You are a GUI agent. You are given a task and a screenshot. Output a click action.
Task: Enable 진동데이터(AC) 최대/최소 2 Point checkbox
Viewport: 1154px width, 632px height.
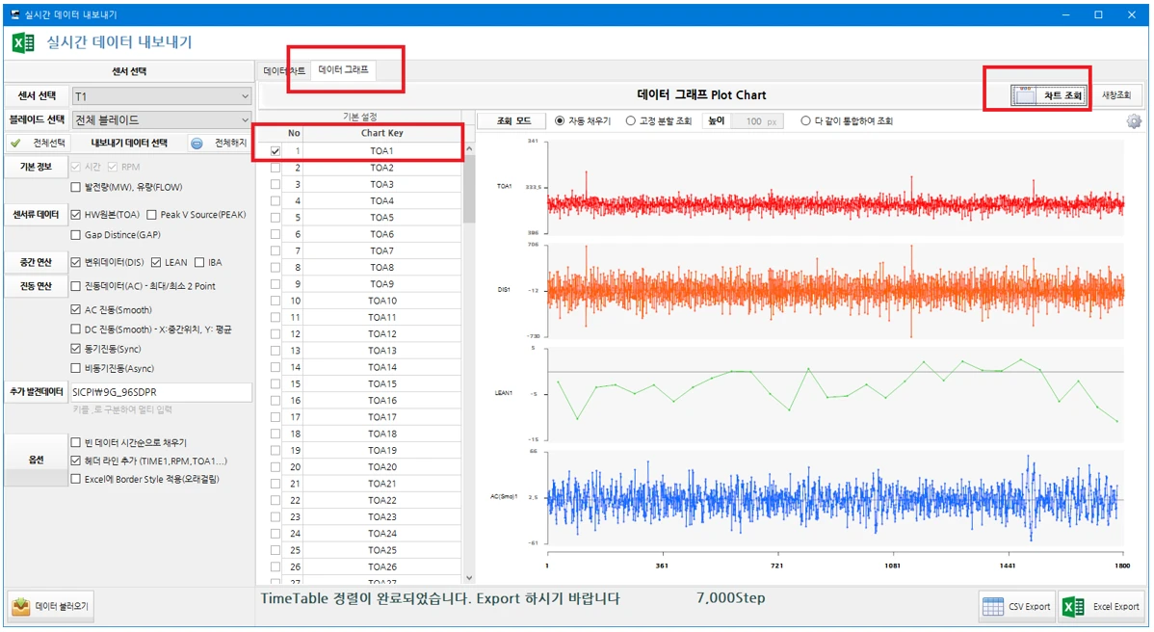[76, 286]
